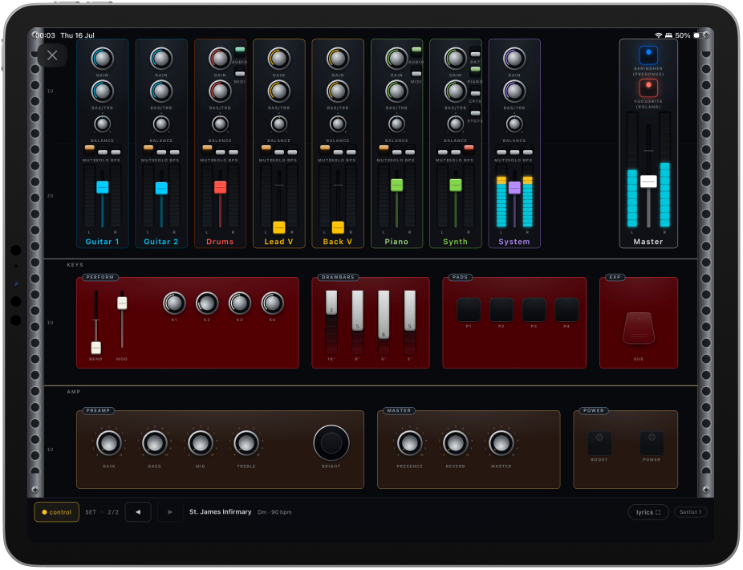
Task: Click the Synth GAIN knob
Action: (x=456, y=59)
